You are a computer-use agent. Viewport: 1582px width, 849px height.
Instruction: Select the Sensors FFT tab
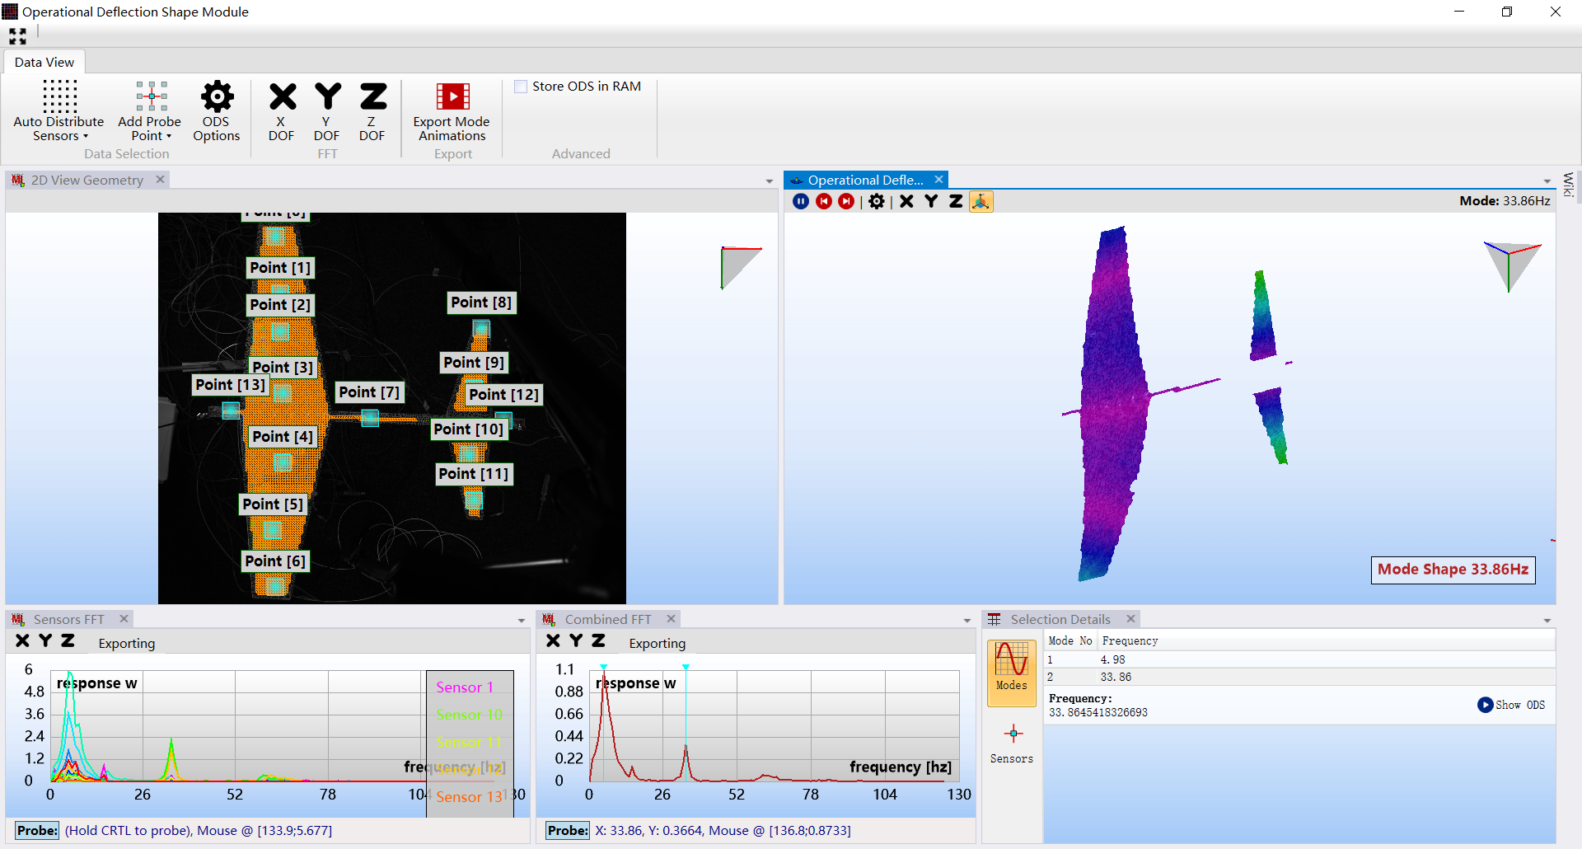point(69,619)
